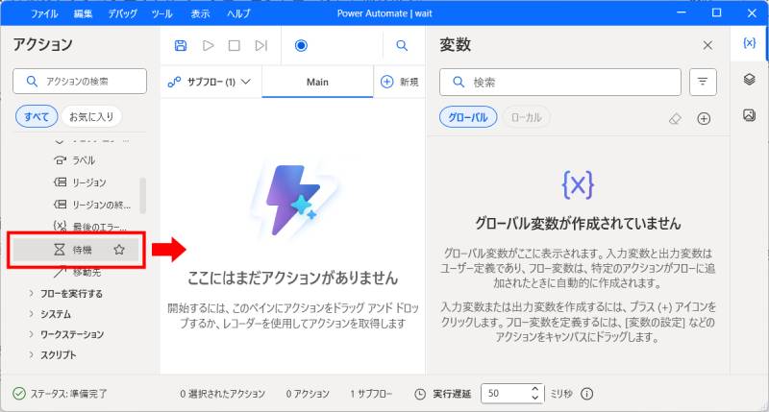769x412 pixels.
Task: Click the Stop flow icon
Action: (x=235, y=45)
